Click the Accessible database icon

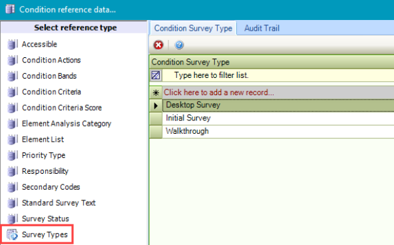click(x=12, y=44)
